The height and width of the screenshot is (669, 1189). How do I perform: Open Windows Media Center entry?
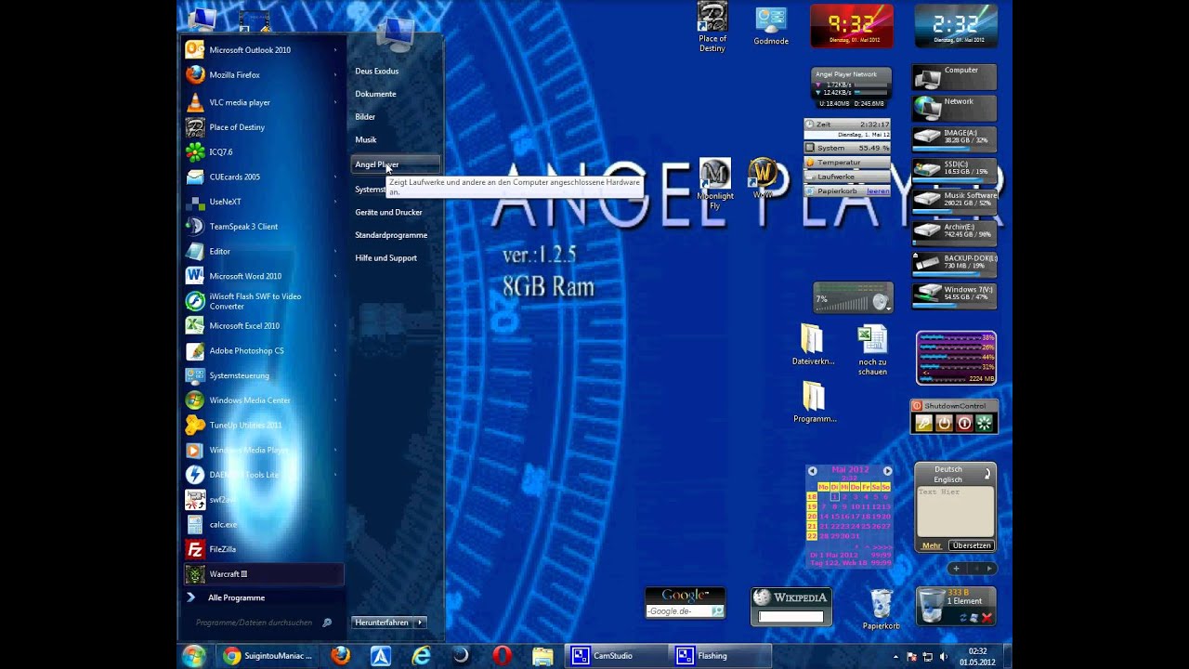pos(264,400)
